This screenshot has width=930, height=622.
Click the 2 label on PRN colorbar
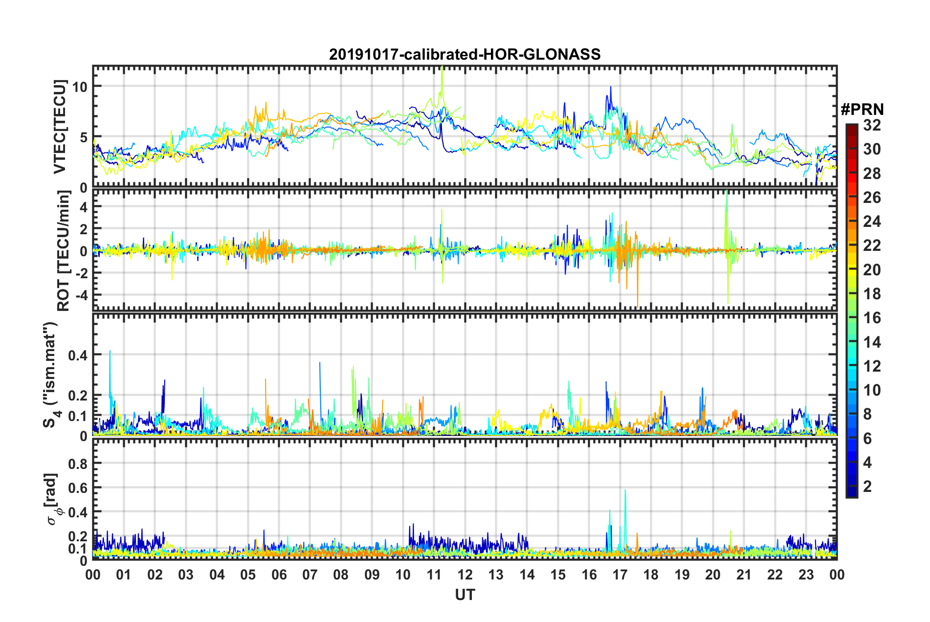point(867,487)
